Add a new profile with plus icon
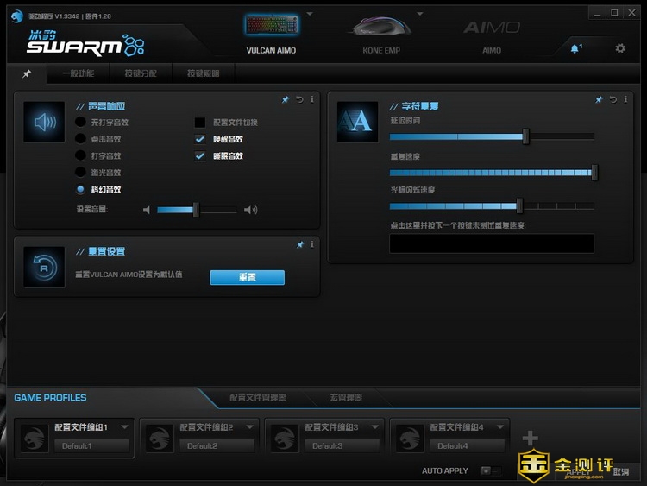The height and width of the screenshot is (486, 647). coord(530,439)
